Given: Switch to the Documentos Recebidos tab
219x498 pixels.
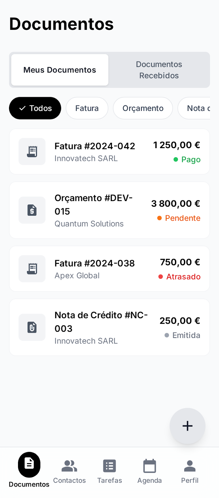Looking at the screenshot, I should [159, 70].
